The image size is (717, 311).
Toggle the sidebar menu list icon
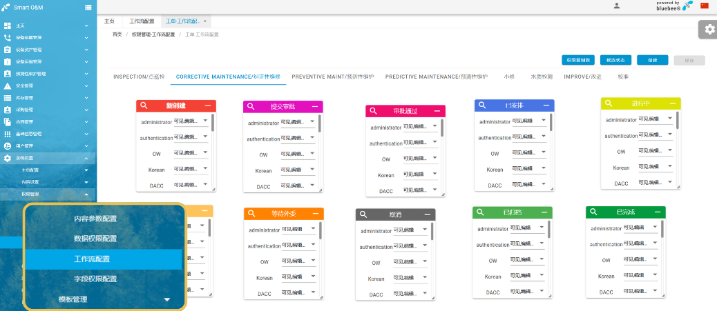(x=88, y=8)
